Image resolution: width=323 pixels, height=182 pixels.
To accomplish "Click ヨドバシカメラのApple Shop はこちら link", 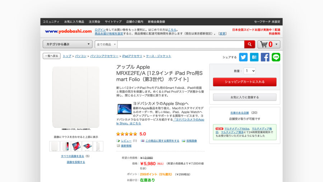I will (160, 122).
